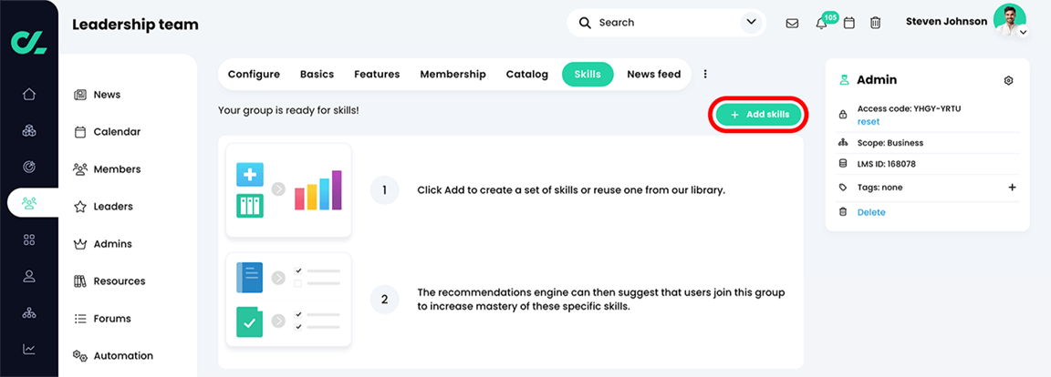The image size is (1051, 377).
Task: Click the News newspaper icon in the group menu
Action: click(x=79, y=95)
